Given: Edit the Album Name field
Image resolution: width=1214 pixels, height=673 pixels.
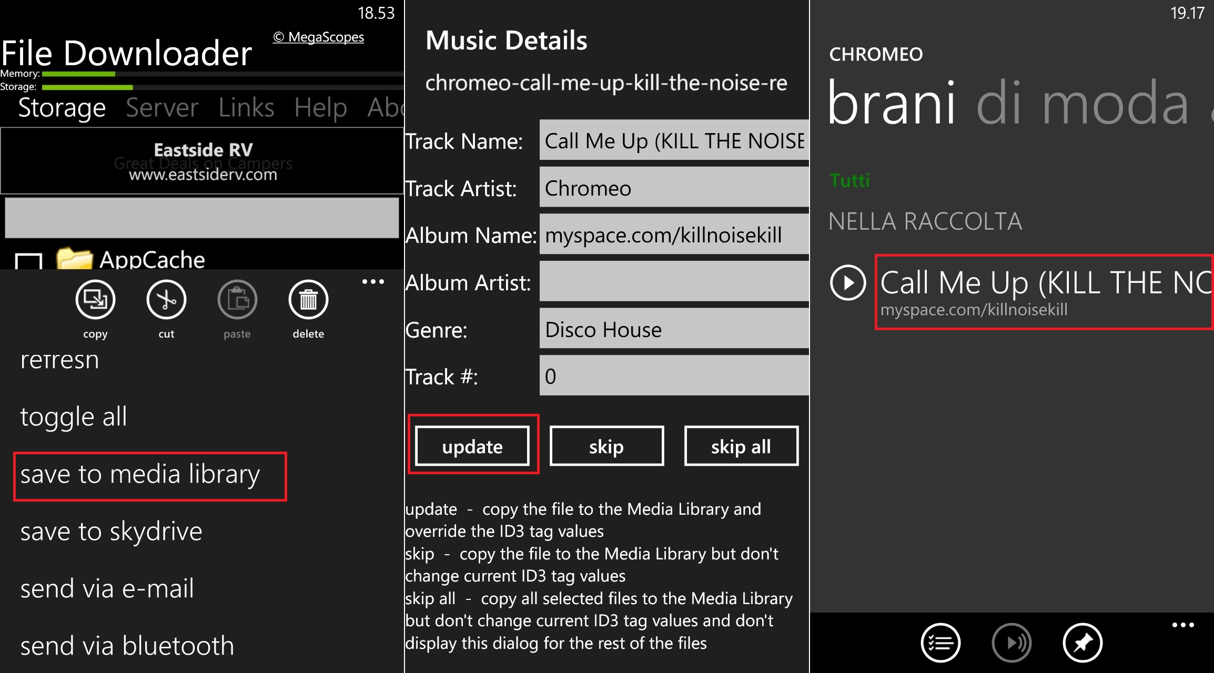Looking at the screenshot, I should [674, 234].
